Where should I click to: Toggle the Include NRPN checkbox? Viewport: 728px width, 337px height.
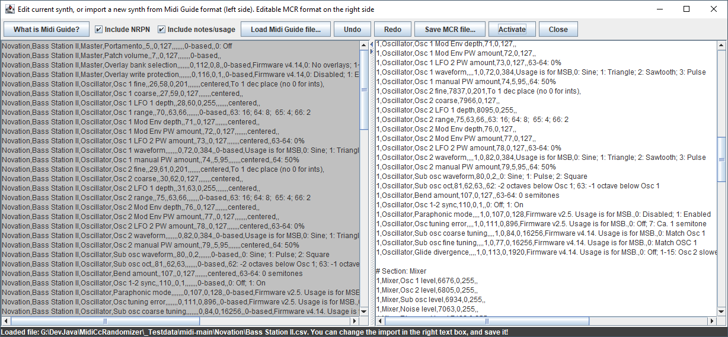[x=99, y=29]
